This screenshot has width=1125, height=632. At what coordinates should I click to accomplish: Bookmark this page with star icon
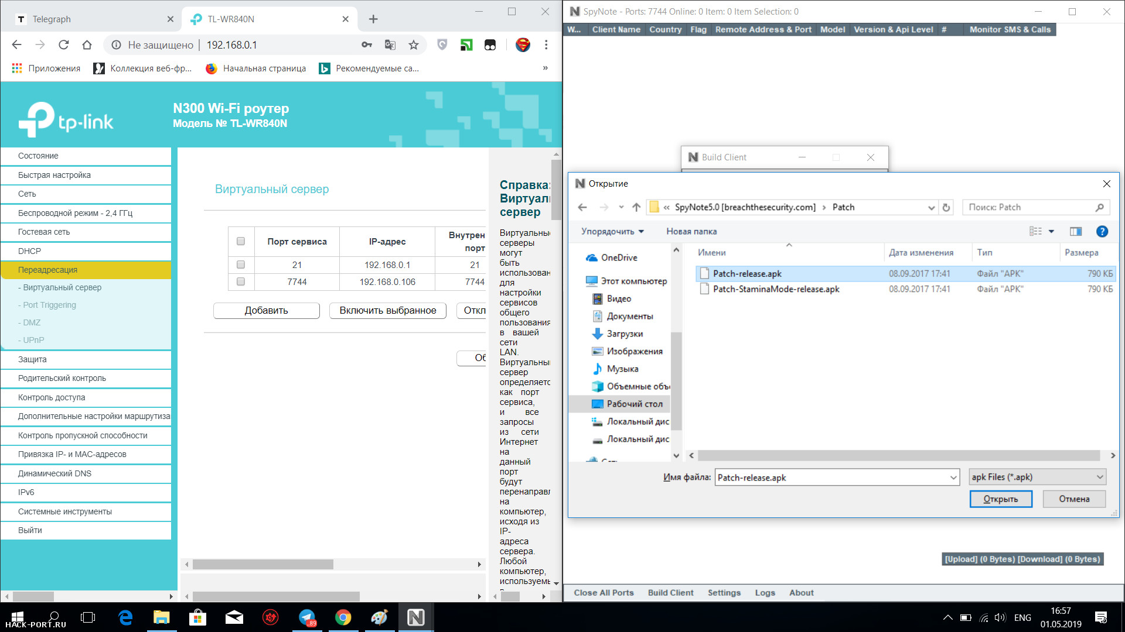click(x=414, y=45)
